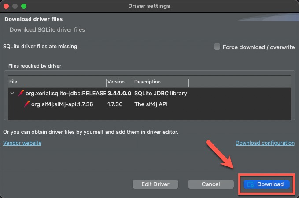
Task: Click the version value 1.7.36
Action: [x=115, y=104]
